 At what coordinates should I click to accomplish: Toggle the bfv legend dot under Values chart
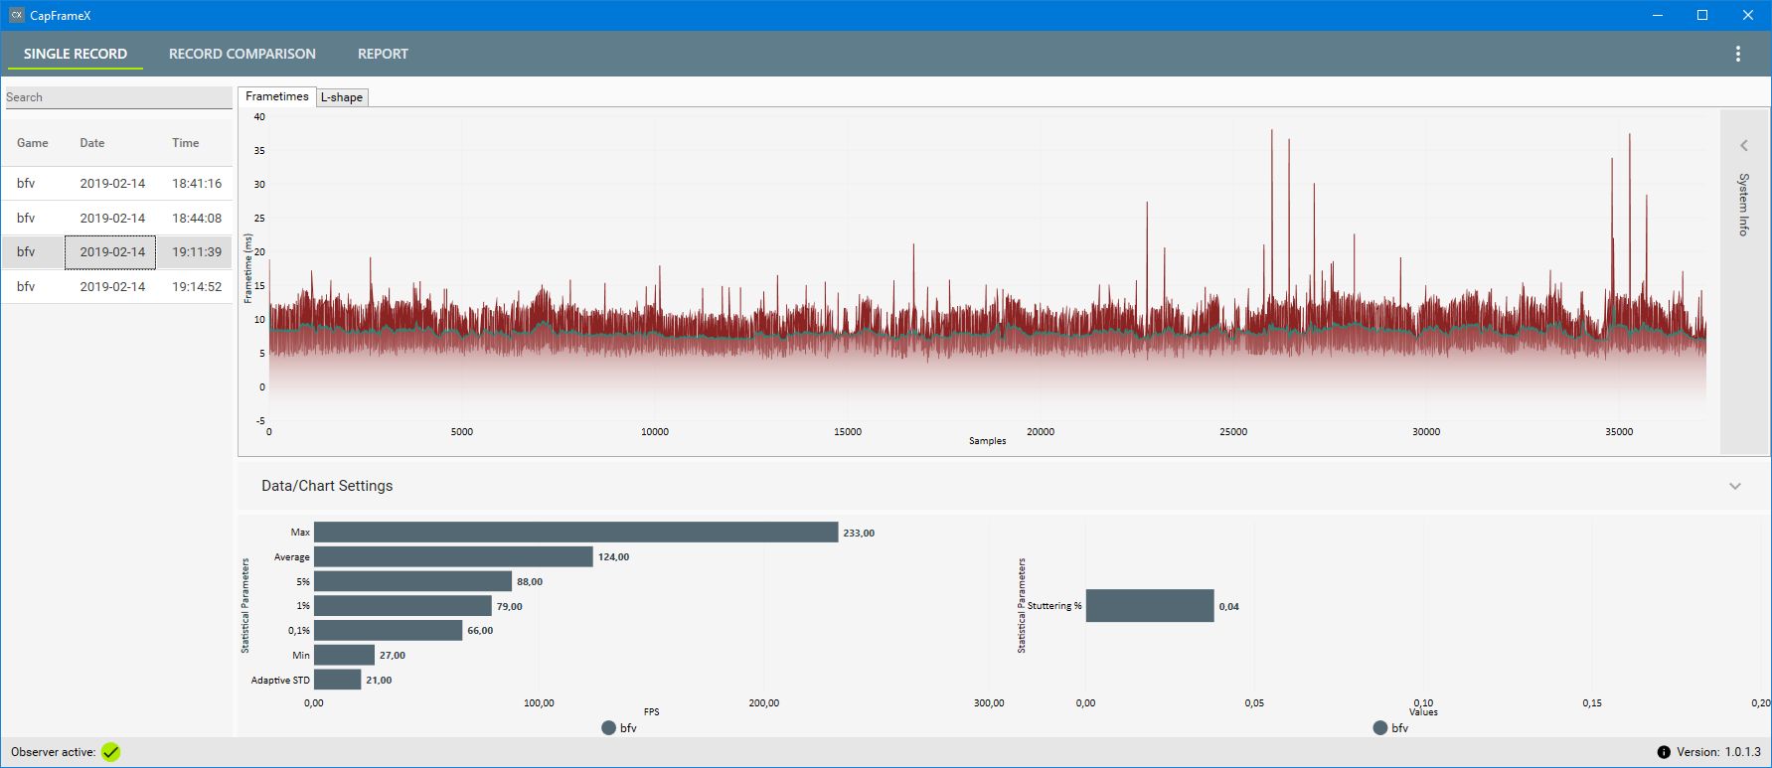pos(1379,727)
